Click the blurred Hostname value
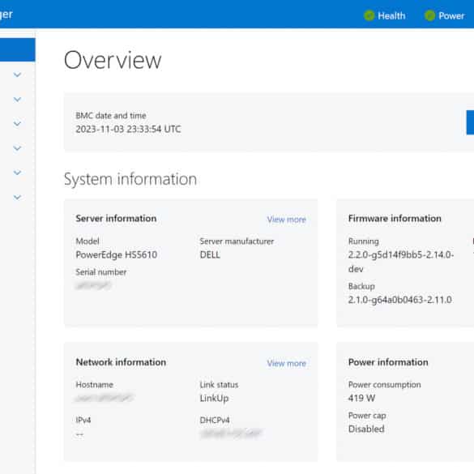The height and width of the screenshot is (474, 474). pos(104,398)
